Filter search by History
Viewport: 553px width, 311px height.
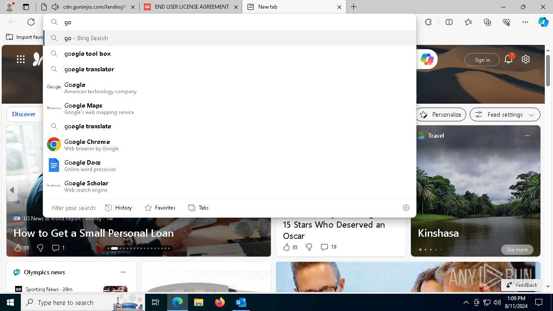(118, 208)
